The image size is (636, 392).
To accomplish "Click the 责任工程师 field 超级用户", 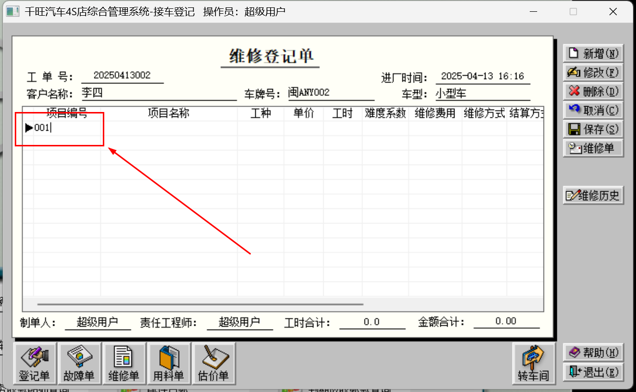I will [240, 322].
